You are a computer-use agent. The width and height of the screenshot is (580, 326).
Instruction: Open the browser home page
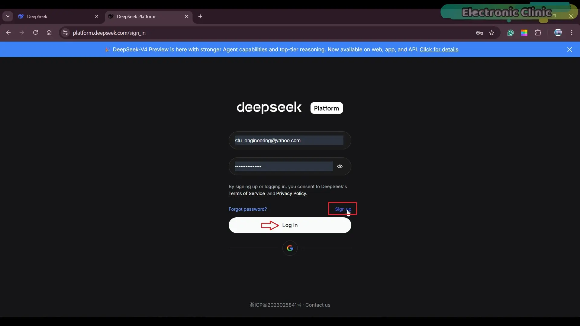(x=49, y=33)
